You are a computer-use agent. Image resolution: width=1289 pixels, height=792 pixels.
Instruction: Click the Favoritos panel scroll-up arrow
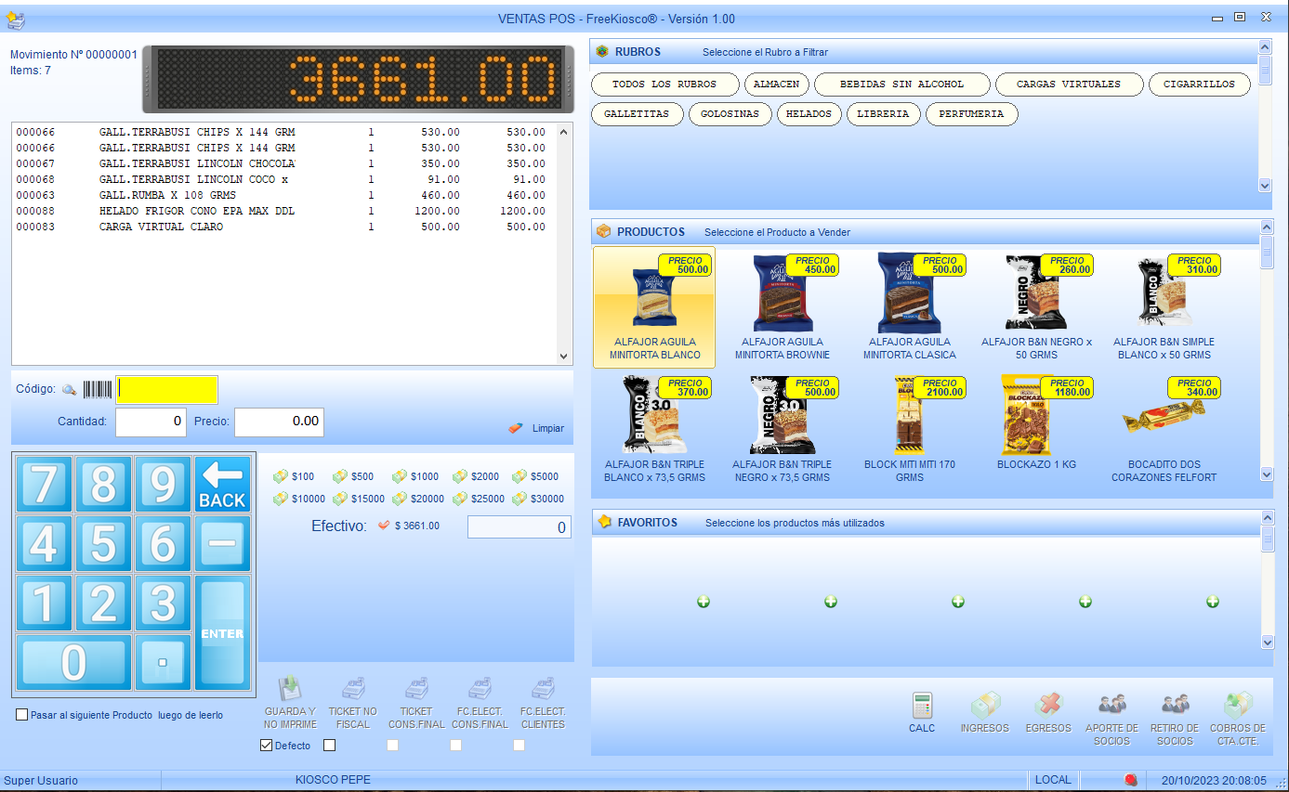click(1267, 518)
